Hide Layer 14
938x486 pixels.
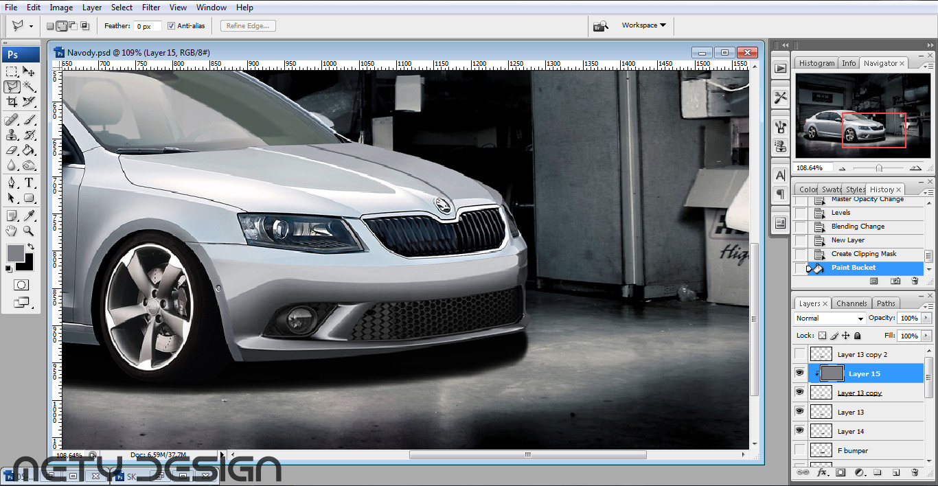click(799, 431)
